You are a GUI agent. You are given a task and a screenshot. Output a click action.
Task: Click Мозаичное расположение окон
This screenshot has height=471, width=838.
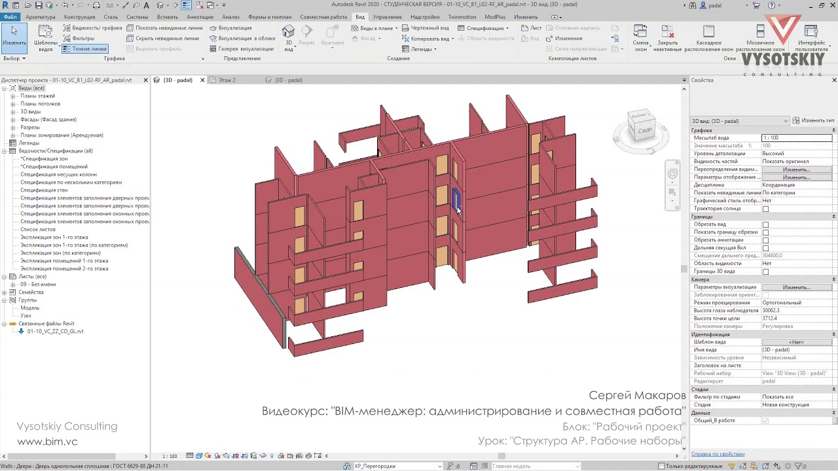click(760, 38)
